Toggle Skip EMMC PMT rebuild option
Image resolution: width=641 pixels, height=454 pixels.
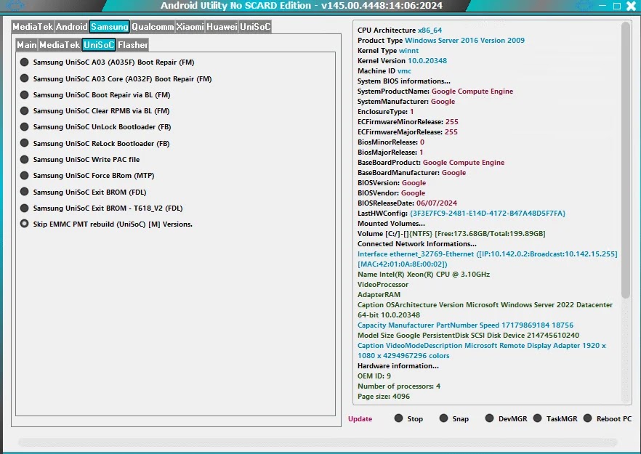(x=106, y=224)
